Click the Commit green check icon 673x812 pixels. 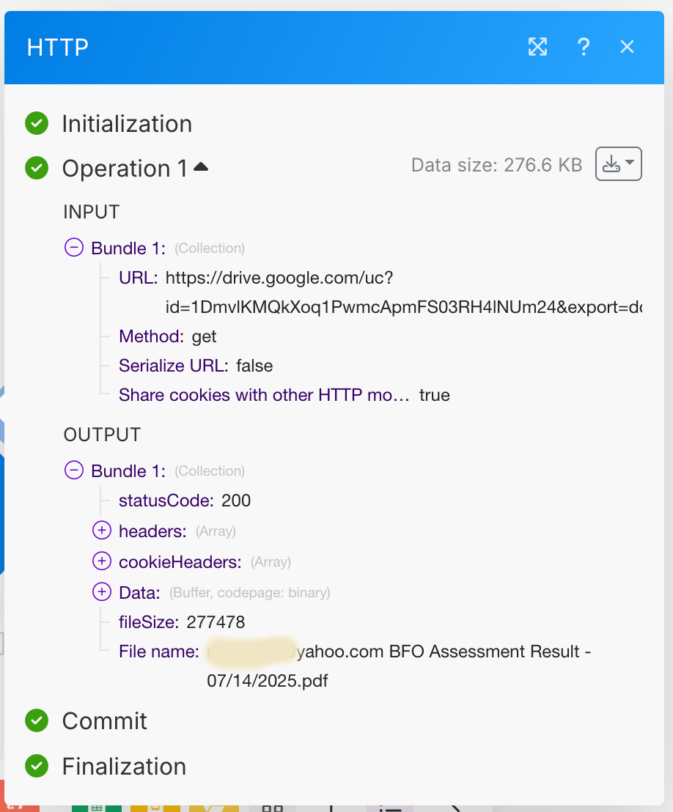tap(37, 720)
